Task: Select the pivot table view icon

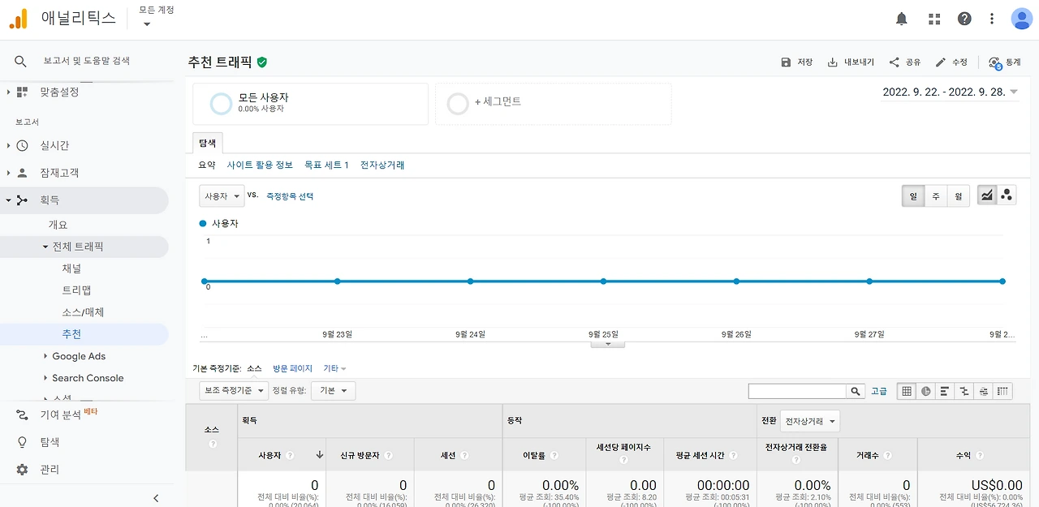Action: 1003,391
